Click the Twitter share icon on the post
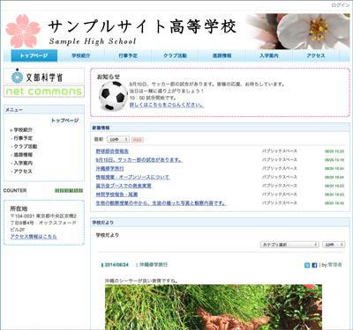353x330 pixels. (x=307, y=265)
